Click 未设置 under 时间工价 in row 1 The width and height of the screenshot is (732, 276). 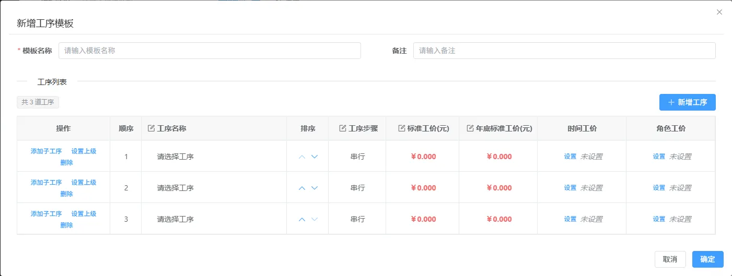[591, 157]
